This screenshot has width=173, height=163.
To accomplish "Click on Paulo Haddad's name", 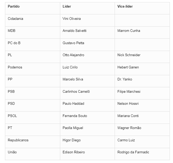I will coord(73,103).
